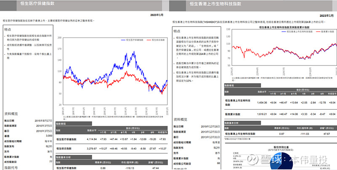Click the 资料概览 heading on the healthcare page
The height and width of the screenshot is (170, 337).
point(11,114)
